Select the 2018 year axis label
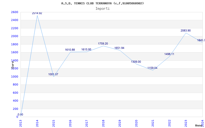 (x=103, y=123)
